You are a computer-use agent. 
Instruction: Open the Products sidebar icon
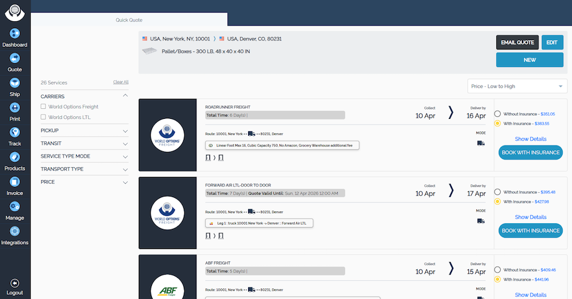pos(15,157)
